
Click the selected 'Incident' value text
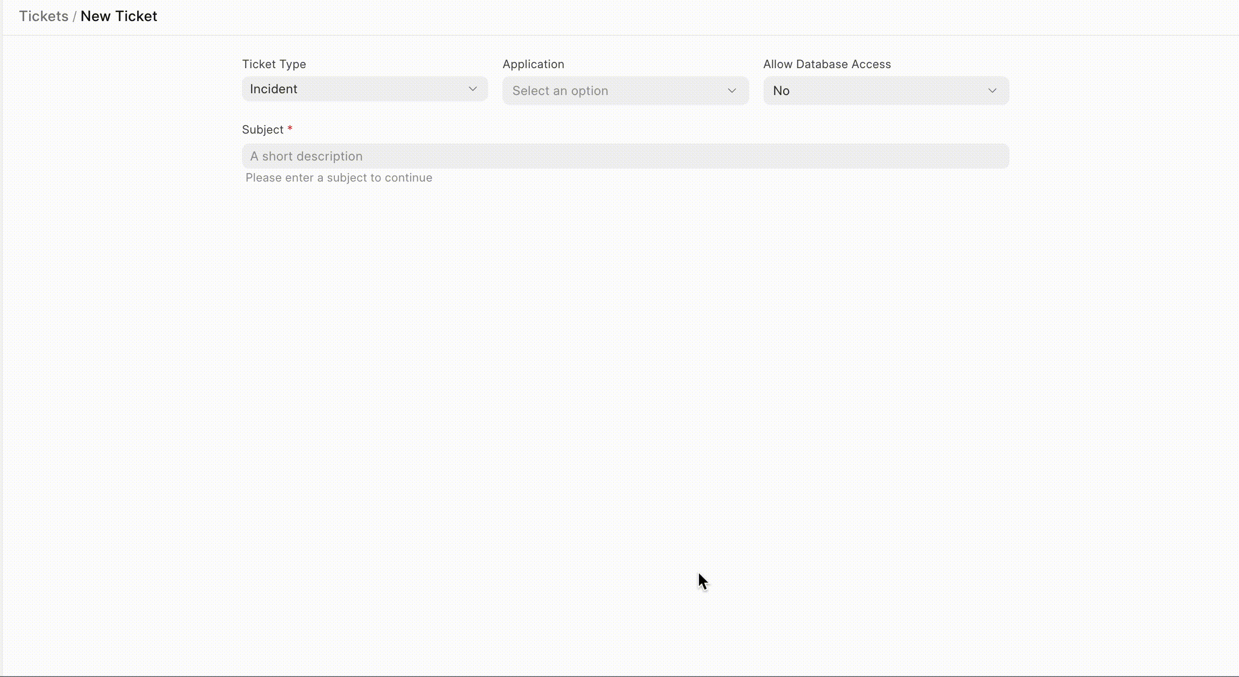point(273,89)
